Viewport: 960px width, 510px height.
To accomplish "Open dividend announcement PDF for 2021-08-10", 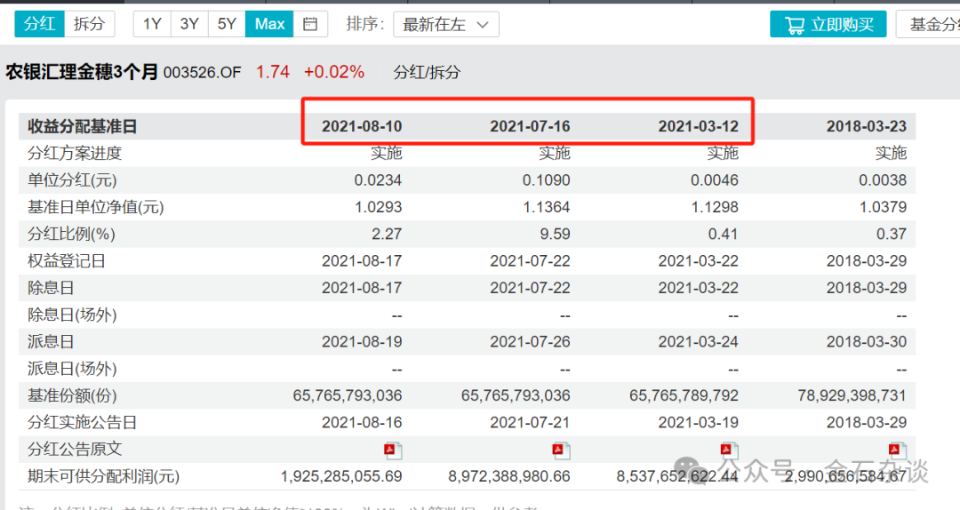I will pyautogui.click(x=393, y=450).
